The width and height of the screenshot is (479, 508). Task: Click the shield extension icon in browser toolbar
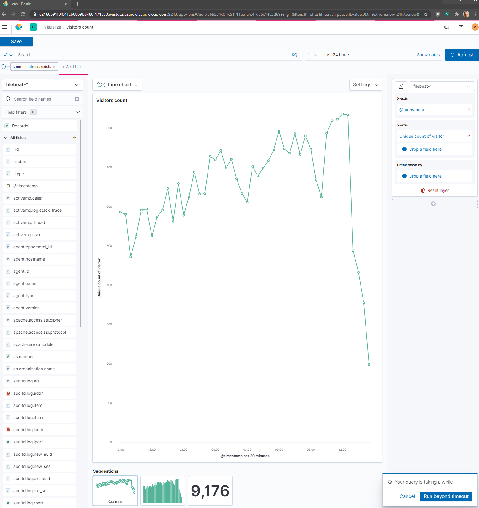coord(438,14)
